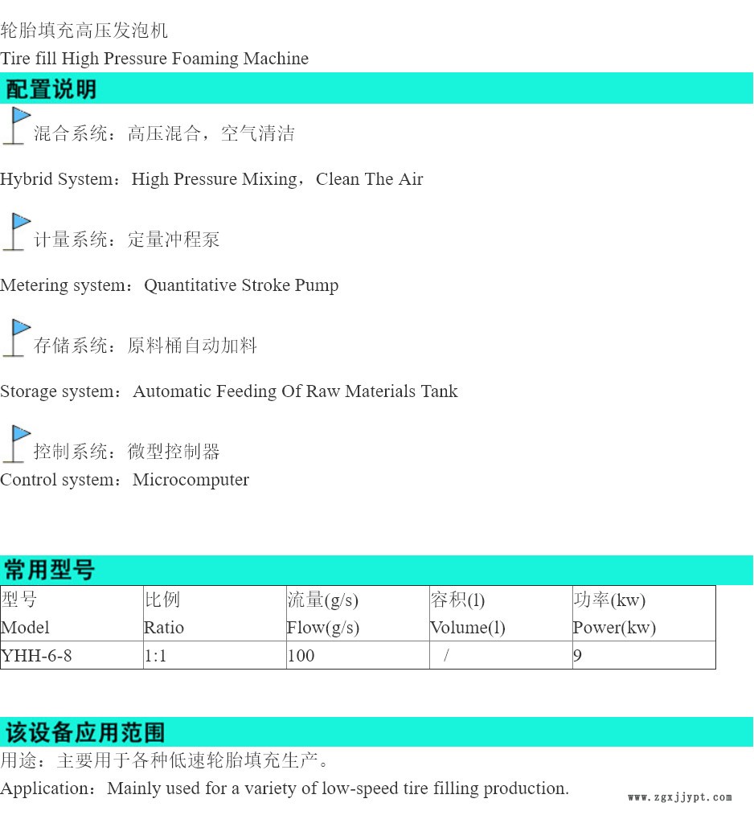
Task: Click the 该设备应用范围 section header
Action: 85,732
